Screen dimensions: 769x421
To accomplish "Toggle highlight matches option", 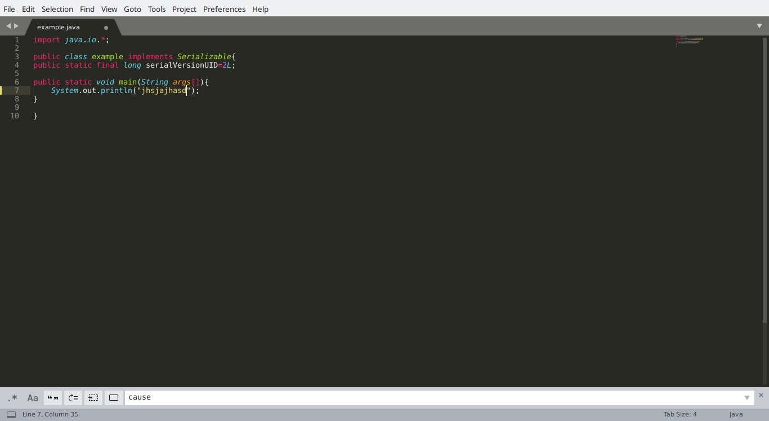I will click(113, 398).
